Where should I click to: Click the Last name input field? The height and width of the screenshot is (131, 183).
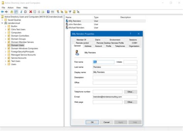point(115,67)
